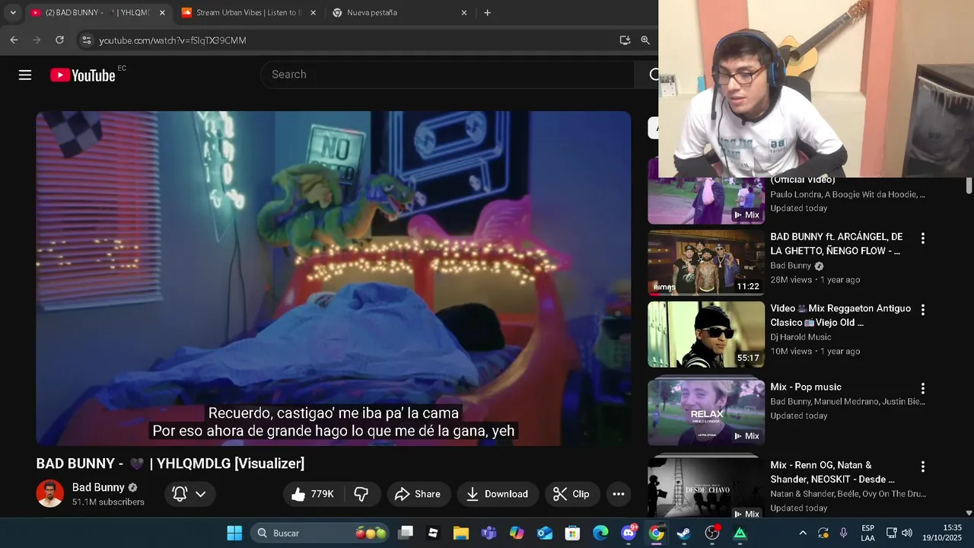Open a new browser tab with plus
974x548 pixels.
pos(487,12)
